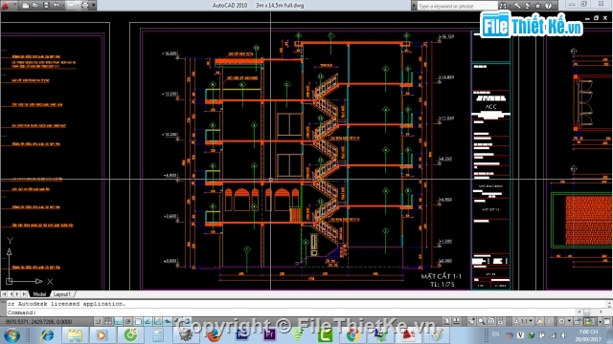Switch to Layout1 tab
The image size is (613, 344).
pyautogui.click(x=61, y=294)
